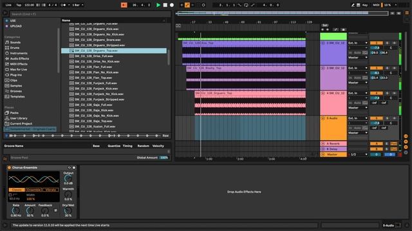Viewport: 412px width, 231px height.
Task: Click the Chorus save preset icon
Action: 74,167
